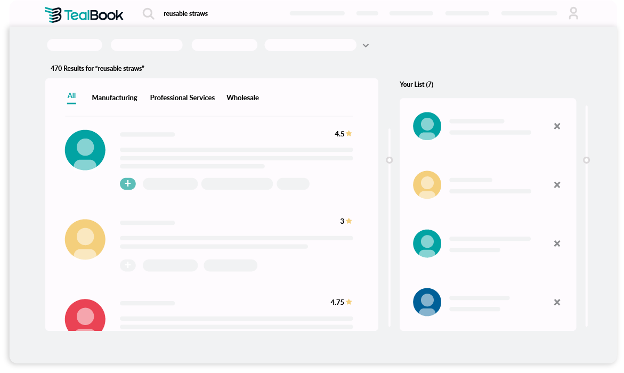Image resolution: width=624 pixels, height=373 pixels.
Task: Click the star icon near the 4.75 rating
Action: [349, 301]
